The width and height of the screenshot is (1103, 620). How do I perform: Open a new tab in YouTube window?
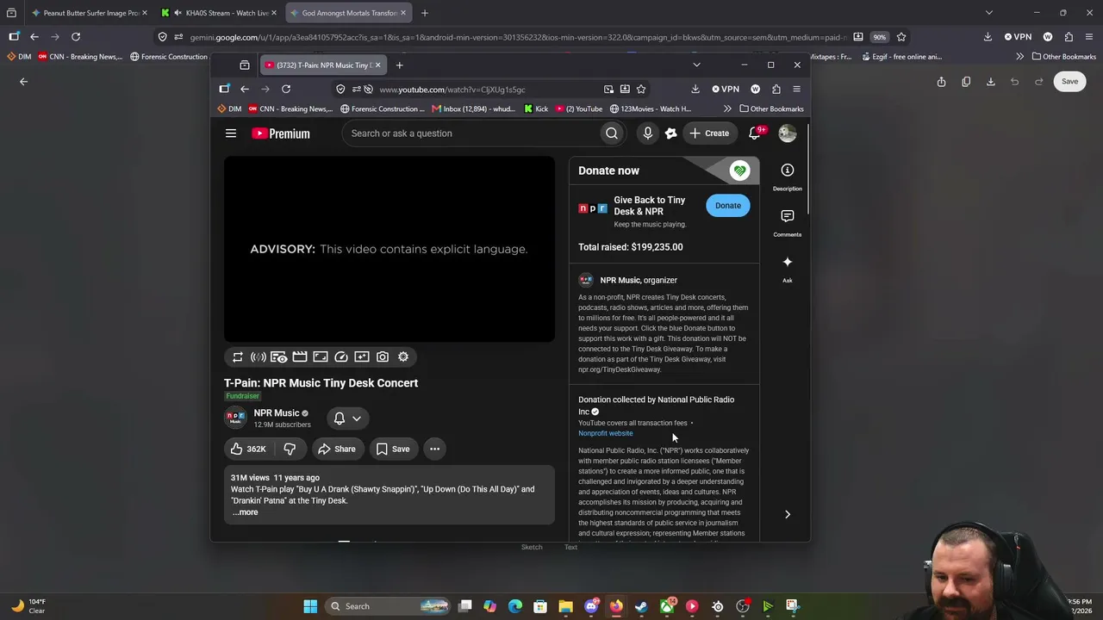point(399,65)
